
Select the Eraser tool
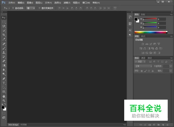click(x=4, y=61)
